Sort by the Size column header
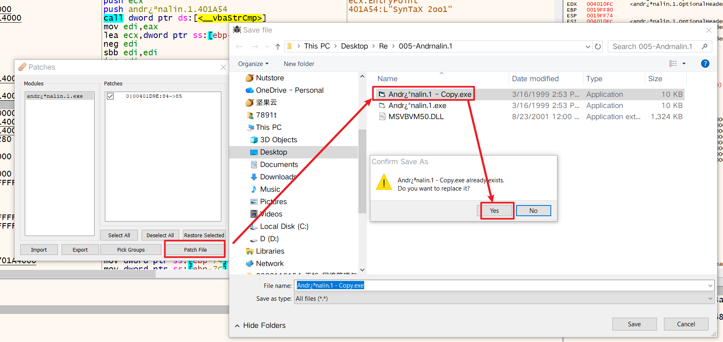The width and height of the screenshot is (723, 342). (x=665, y=79)
